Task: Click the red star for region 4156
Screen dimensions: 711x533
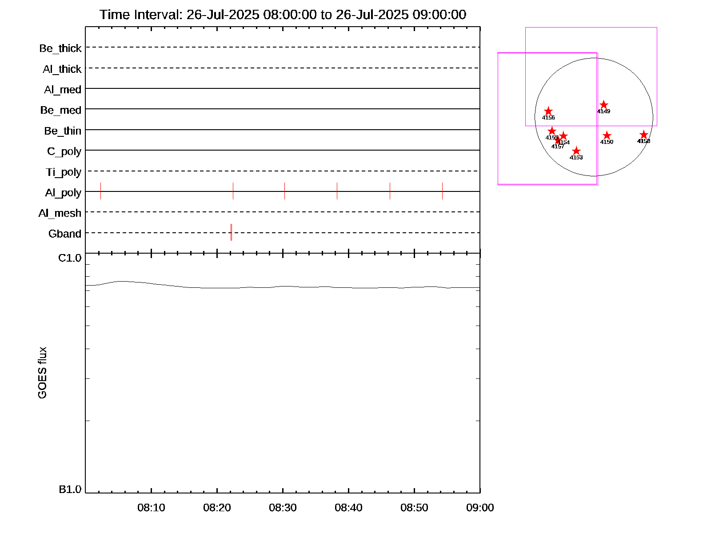Action: (x=548, y=111)
